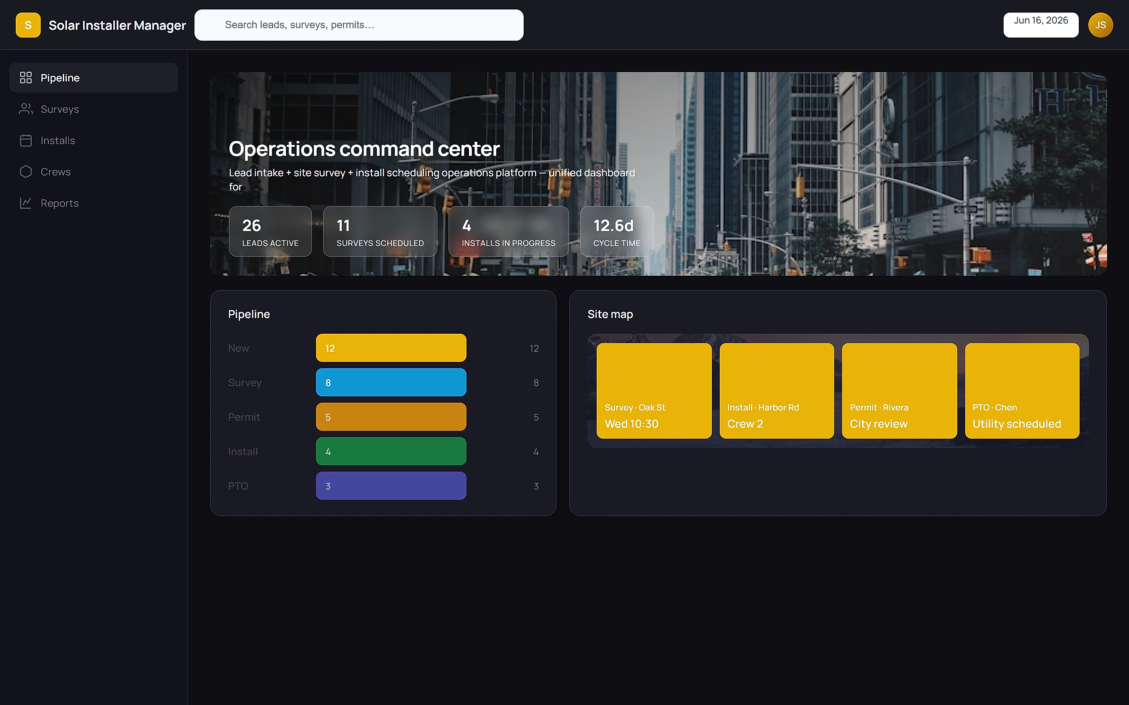The width and height of the screenshot is (1129, 705).
Task: Click the Reports chart icon
Action: [x=25, y=203]
